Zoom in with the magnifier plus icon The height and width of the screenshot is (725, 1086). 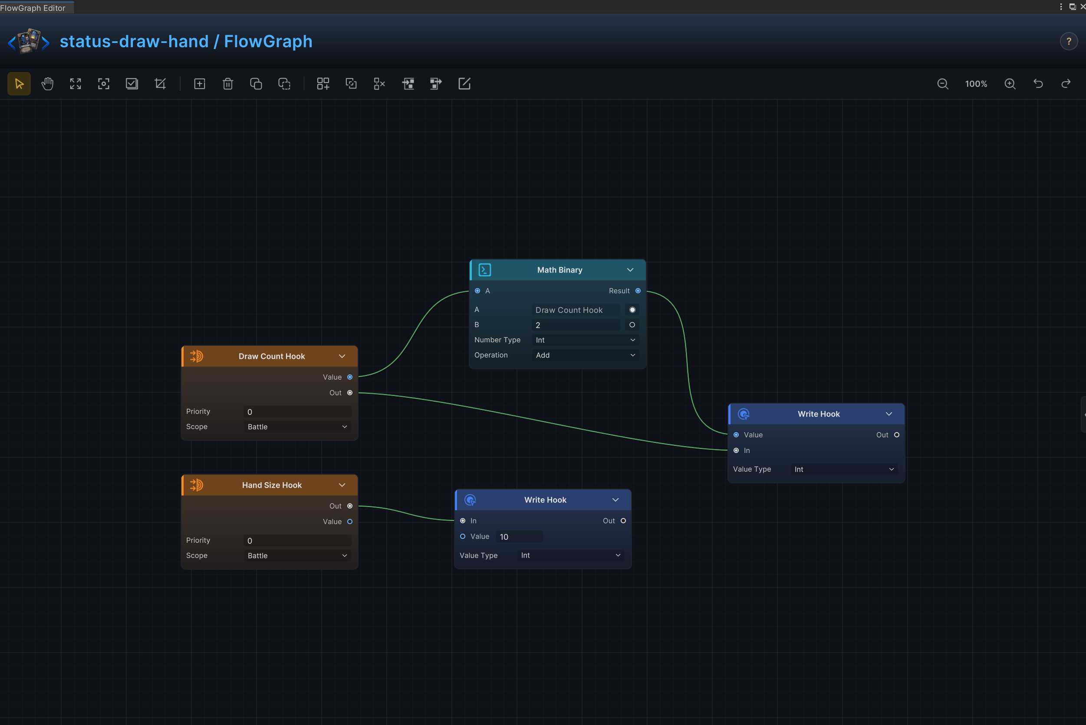coord(1010,84)
